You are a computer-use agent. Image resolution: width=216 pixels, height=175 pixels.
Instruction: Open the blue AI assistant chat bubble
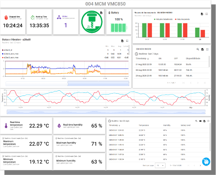[206, 161]
